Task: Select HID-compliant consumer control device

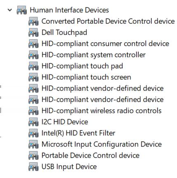Action: point(105,43)
